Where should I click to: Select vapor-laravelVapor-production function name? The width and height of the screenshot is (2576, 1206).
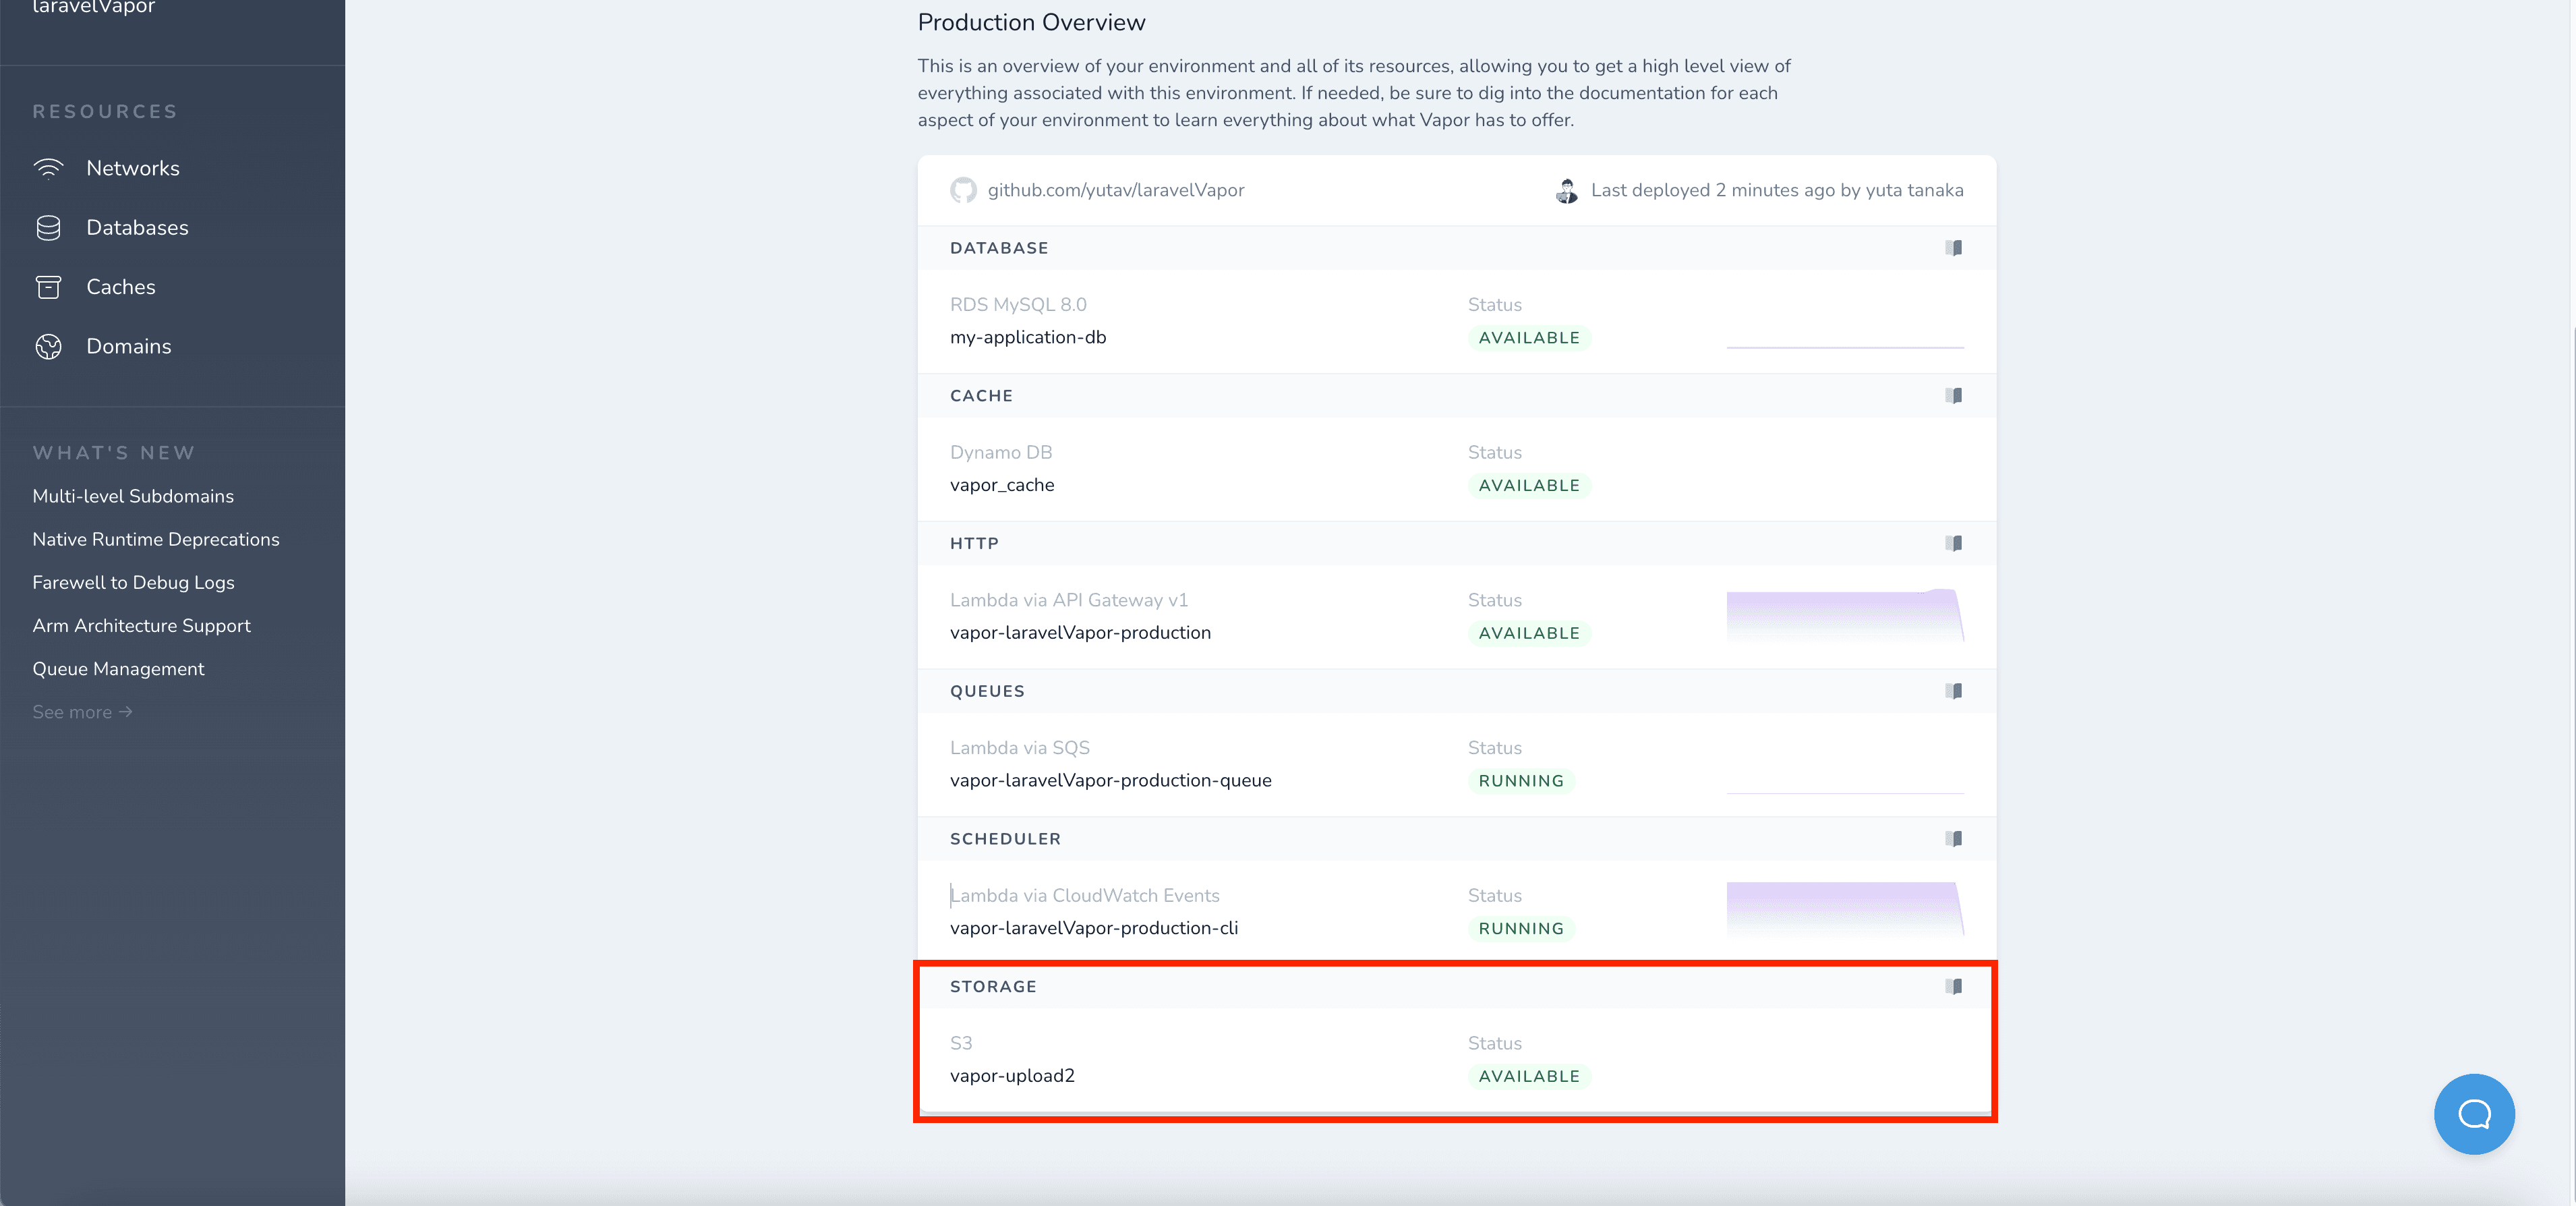pyautogui.click(x=1080, y=633)
